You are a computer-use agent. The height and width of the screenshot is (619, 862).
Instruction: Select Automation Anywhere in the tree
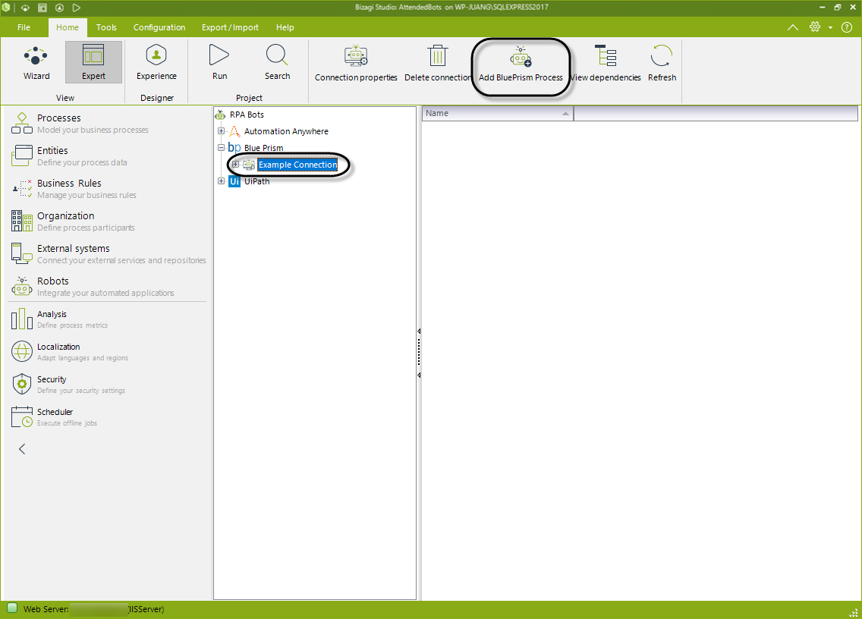(x=286, y=131)
